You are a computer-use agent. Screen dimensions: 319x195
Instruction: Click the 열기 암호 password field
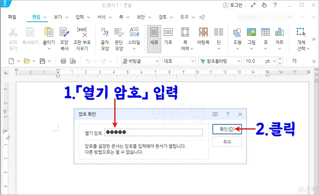coord(154,132)
